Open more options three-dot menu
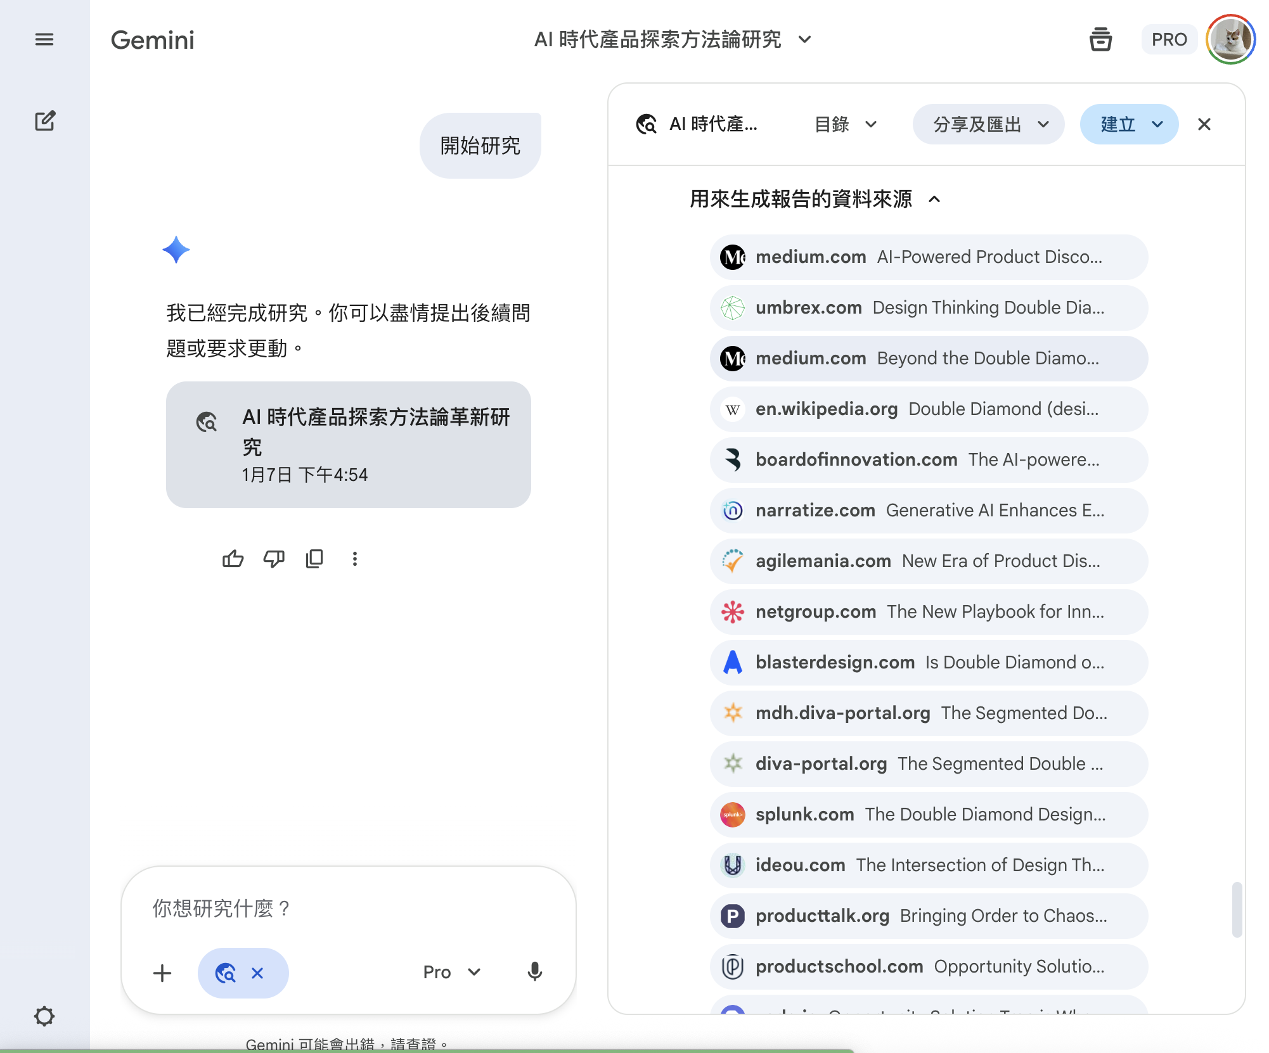 (355, 559)
